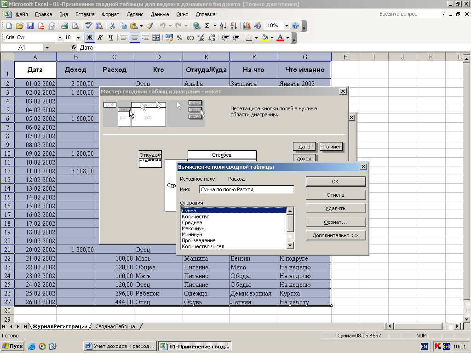This screenshot has height=353, width=471.
Task: Click the Permission document icon
Action: pos(41,26)
